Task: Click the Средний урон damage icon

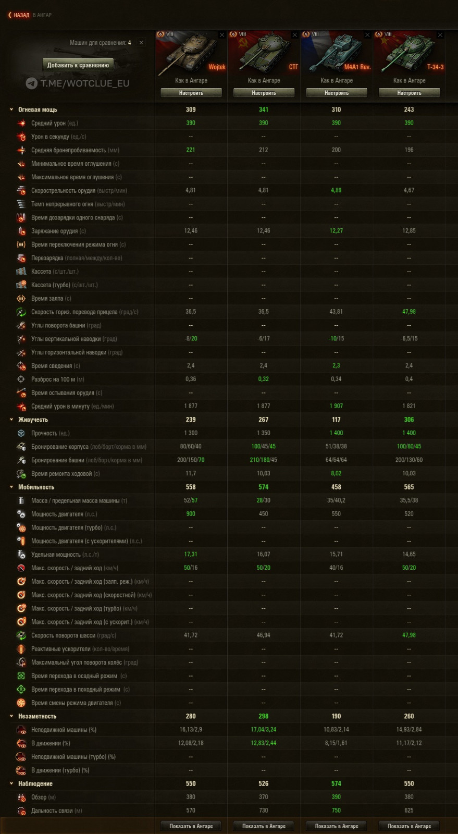Action: (x=21, y=124)
